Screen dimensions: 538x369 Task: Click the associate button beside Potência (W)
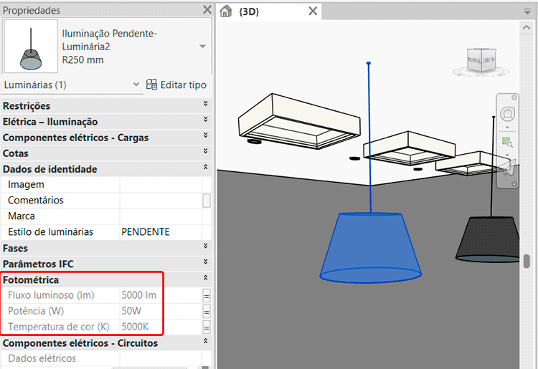coord(207,312)
